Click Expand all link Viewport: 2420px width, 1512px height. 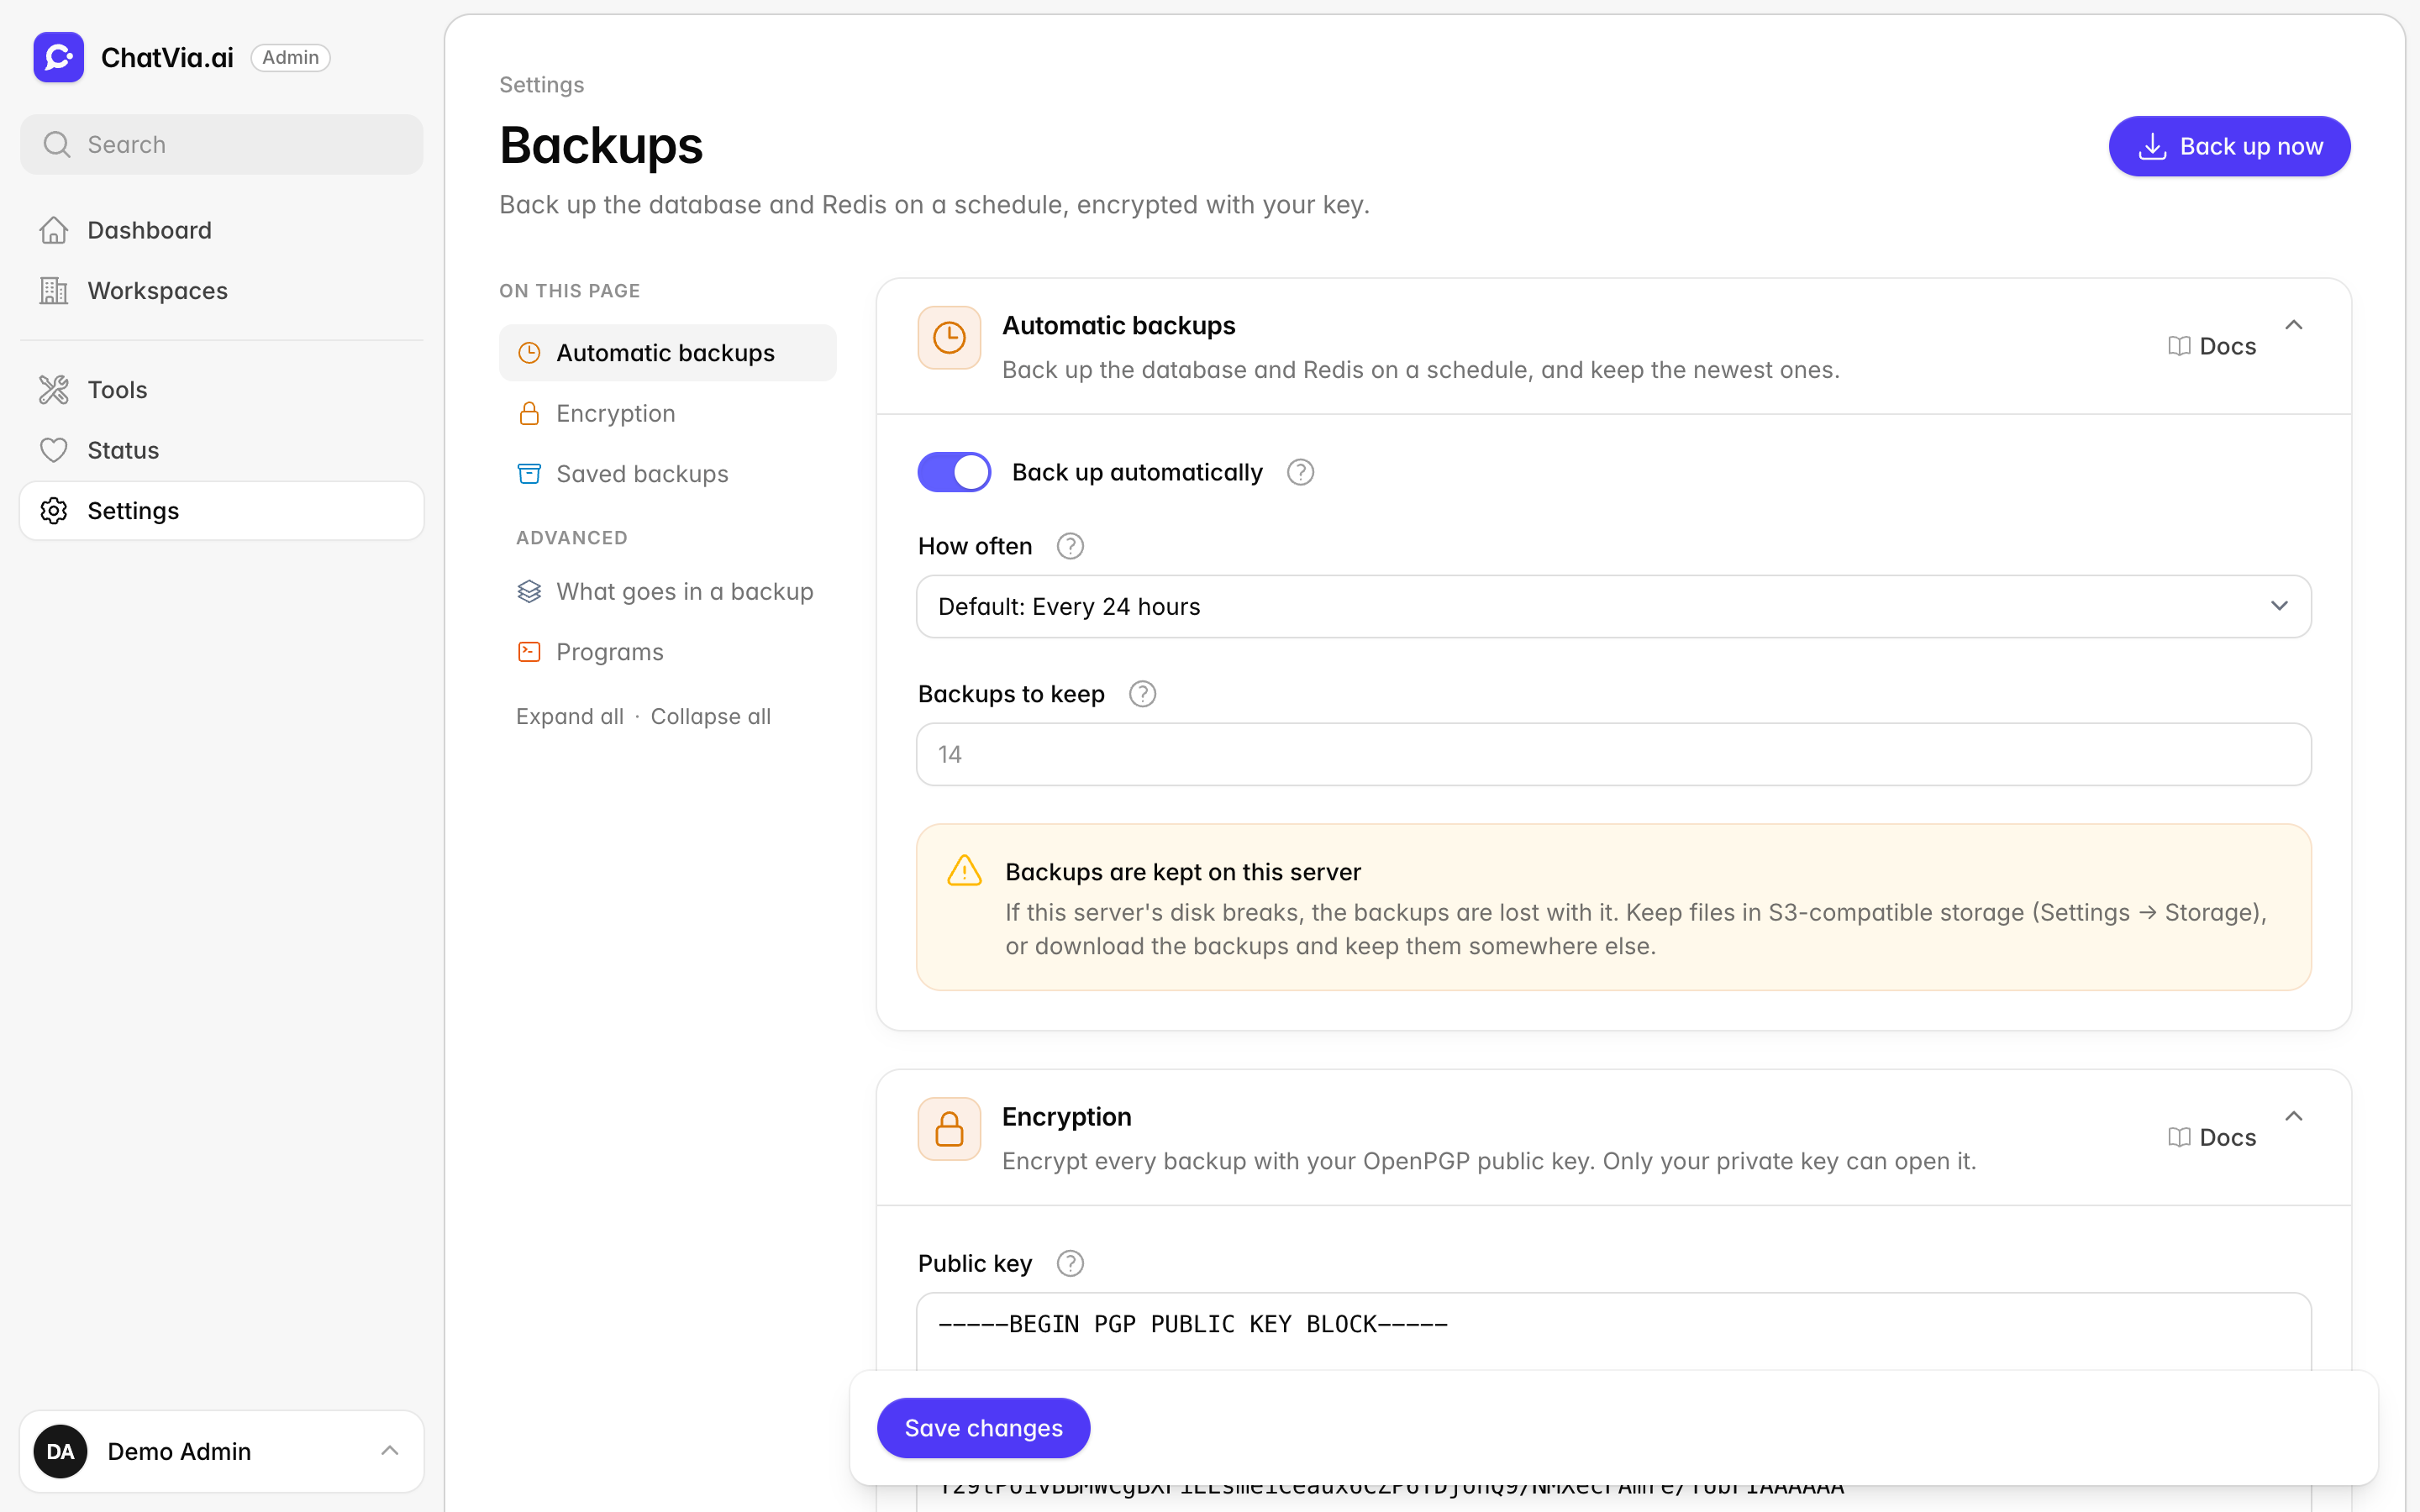(569, 716)
